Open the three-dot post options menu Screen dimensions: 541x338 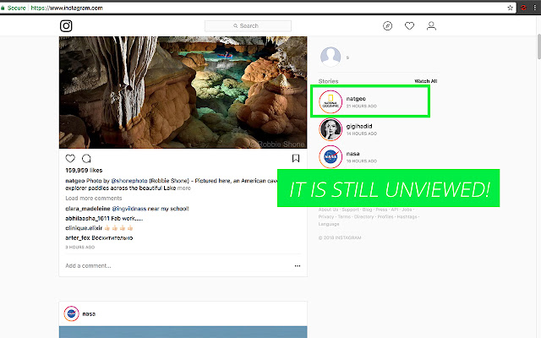(x=297, y=265)
